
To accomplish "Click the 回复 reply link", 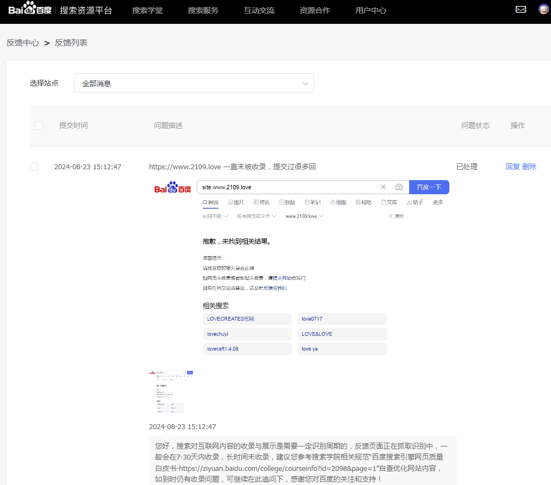I will 512,167.
